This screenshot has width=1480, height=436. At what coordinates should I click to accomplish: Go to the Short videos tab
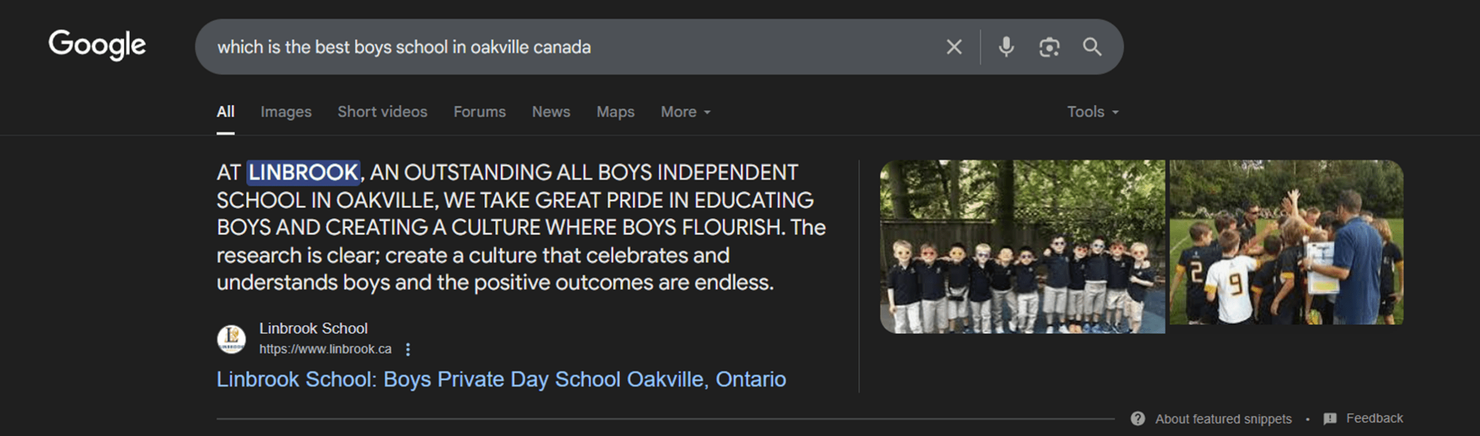[x=382, y=112]
